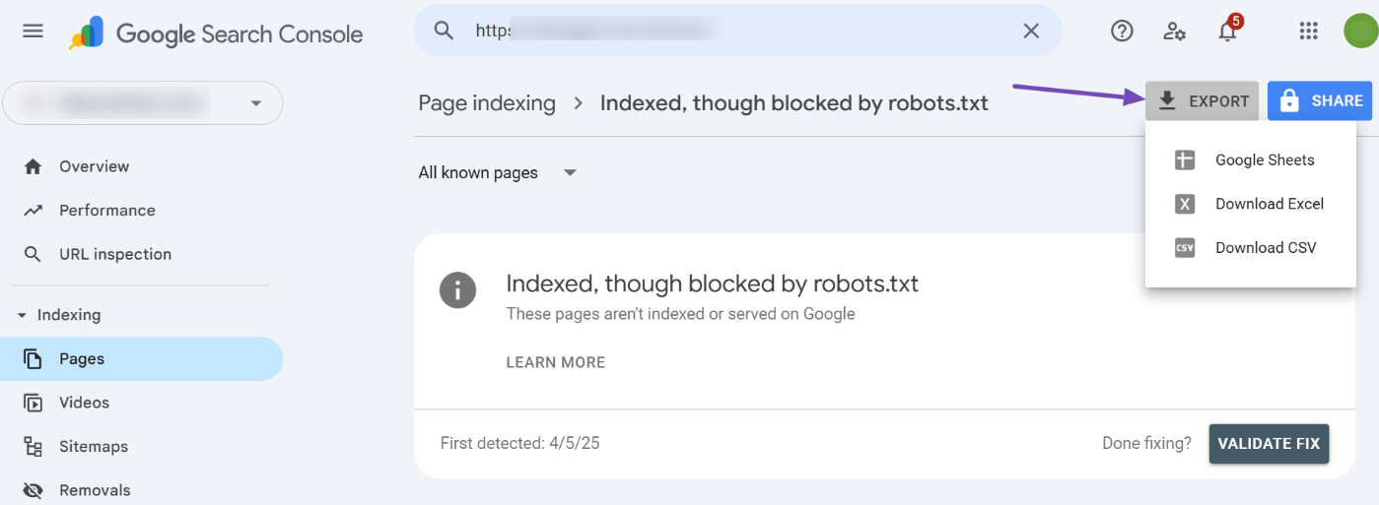Open the Google apps grid

pos(1308,32)
